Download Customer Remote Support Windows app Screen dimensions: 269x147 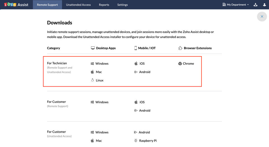(x=101, y=102)
